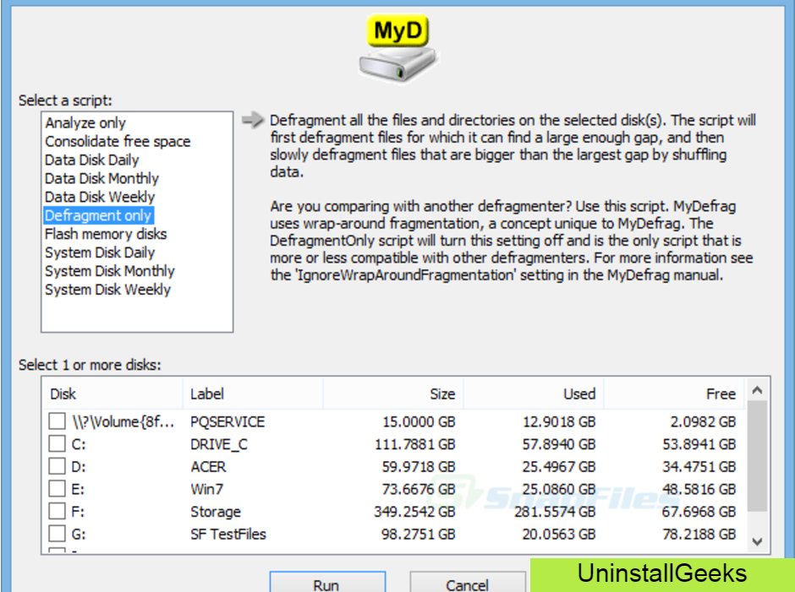Click the 25.4967 GB used value
The height and width of the screenshot is (592, 795).
(559, 466)
